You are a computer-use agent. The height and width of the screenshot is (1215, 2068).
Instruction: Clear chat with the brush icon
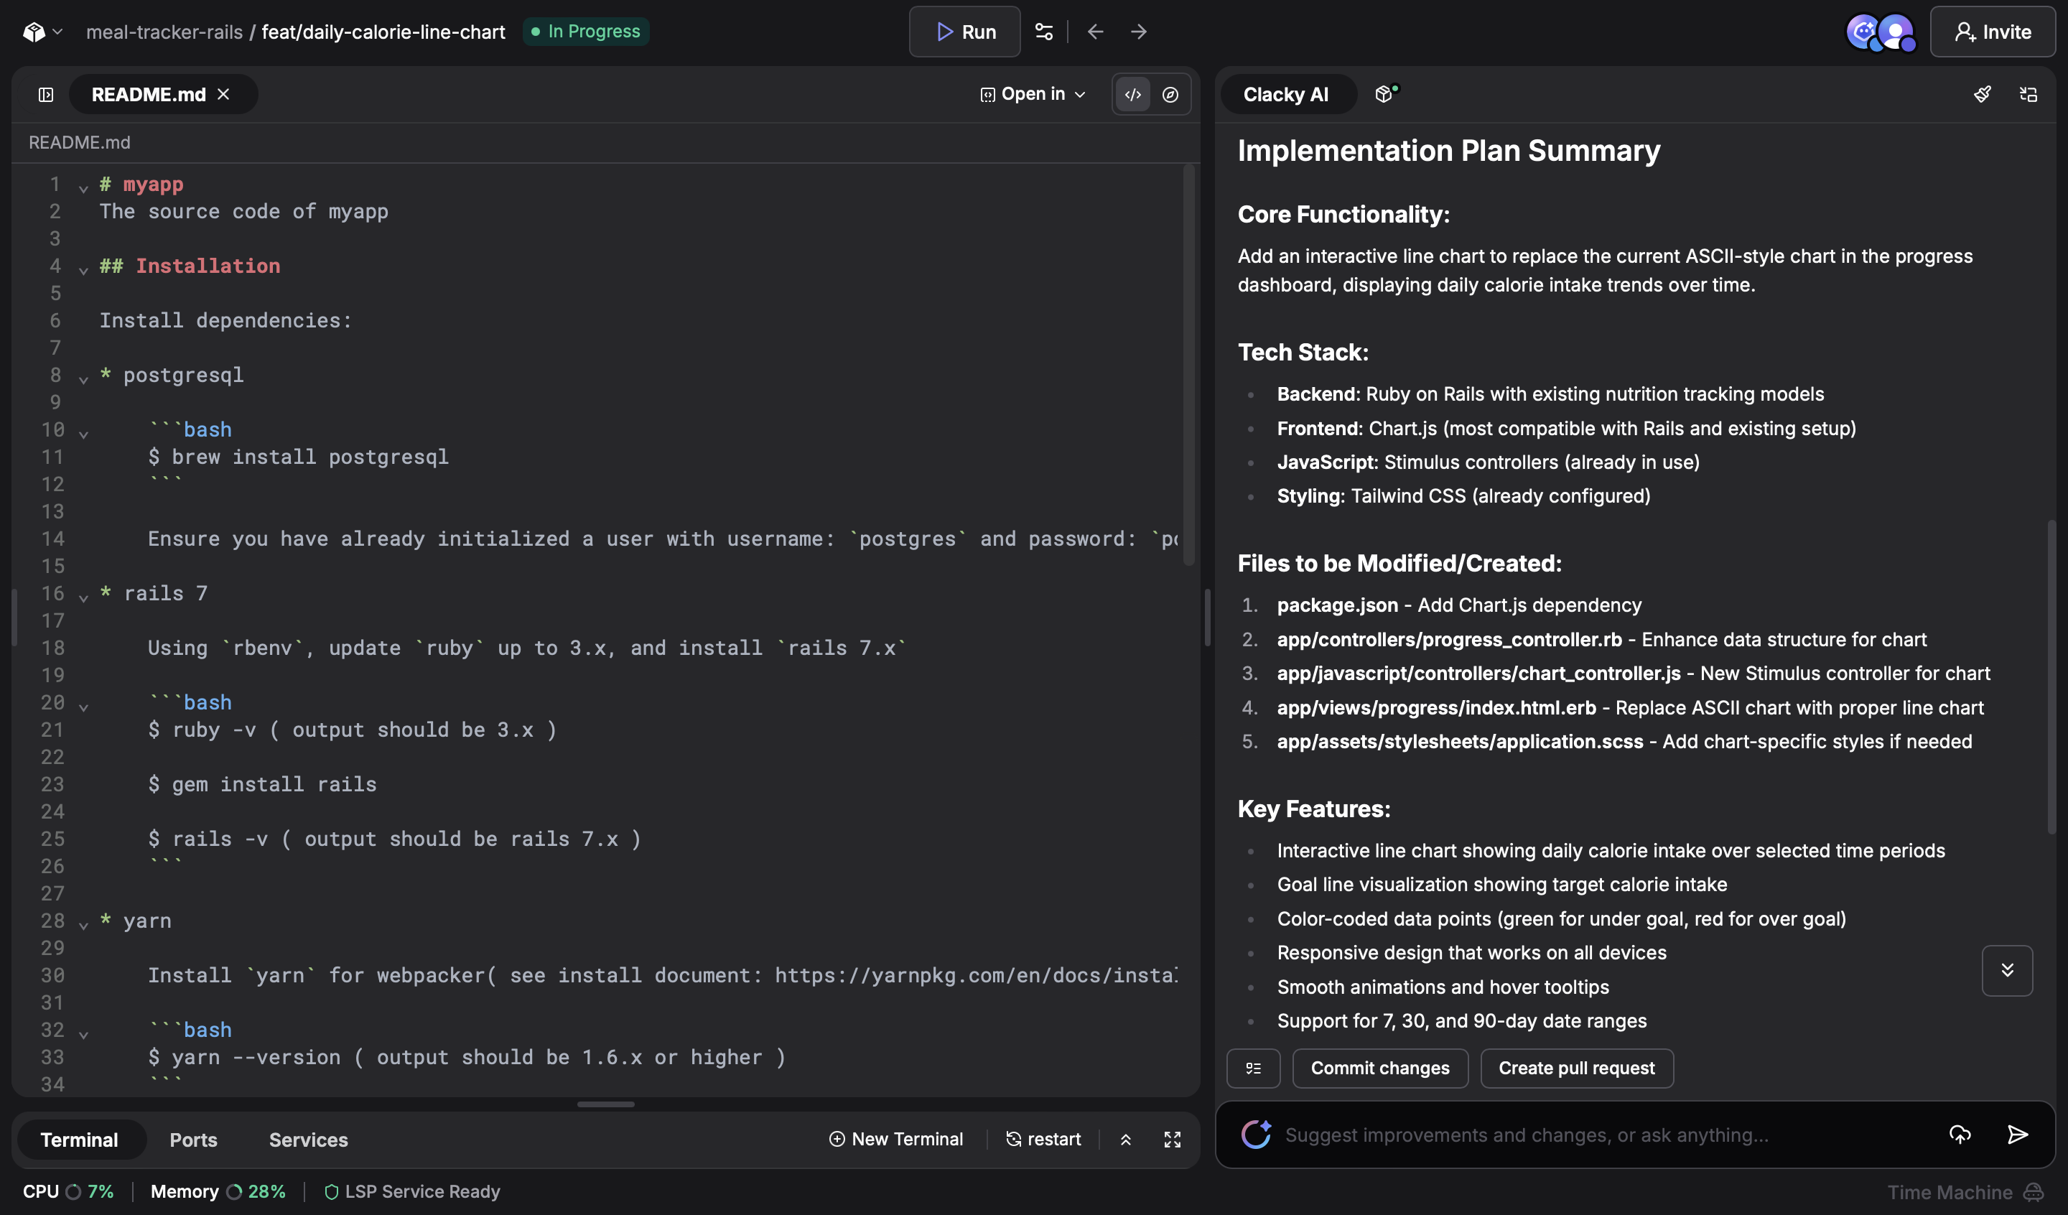[x=1982, y=94]
